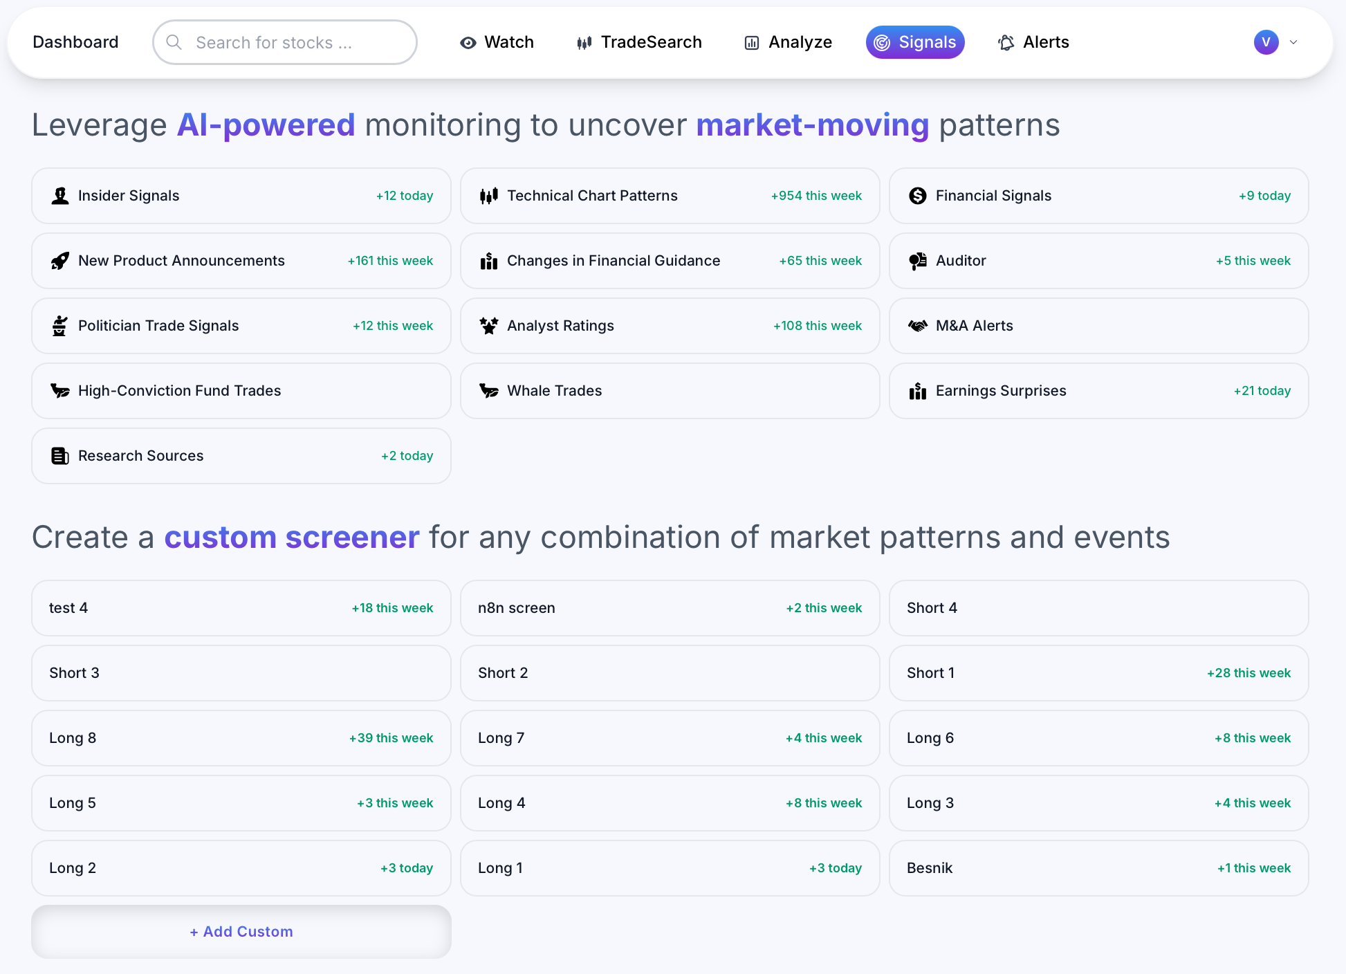Viewport: 1346px width, 974px height.
Task: Click the person icon on Insider Signals
Action: (59, 196)
